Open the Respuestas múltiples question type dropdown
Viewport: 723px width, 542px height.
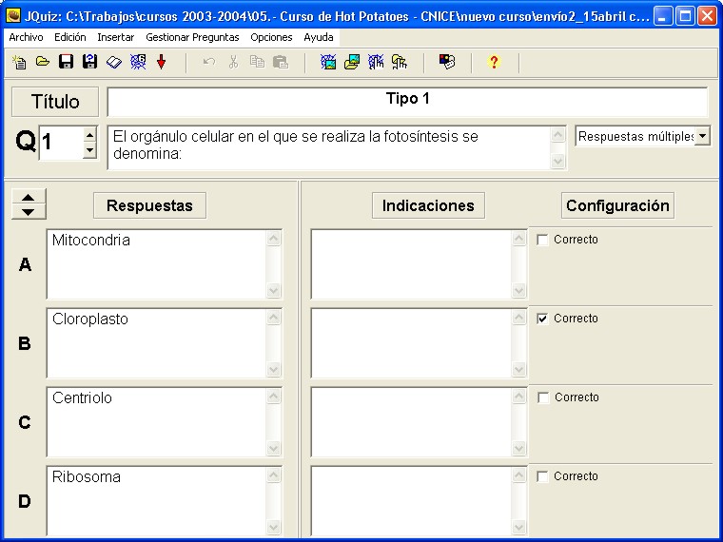(x=702, y=137)
